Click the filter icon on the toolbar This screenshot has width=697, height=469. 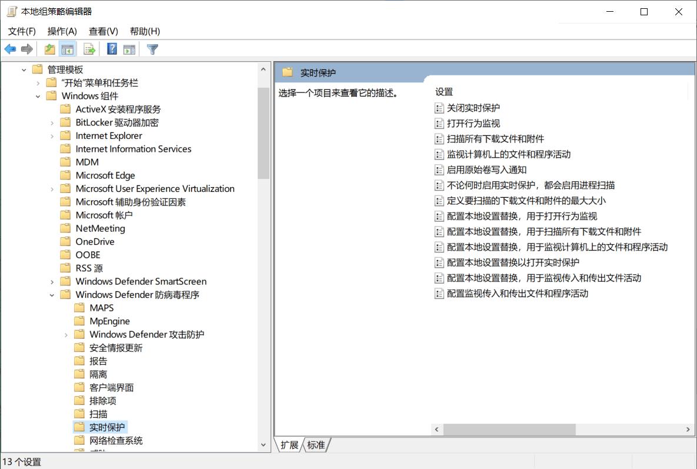point(152,49)
